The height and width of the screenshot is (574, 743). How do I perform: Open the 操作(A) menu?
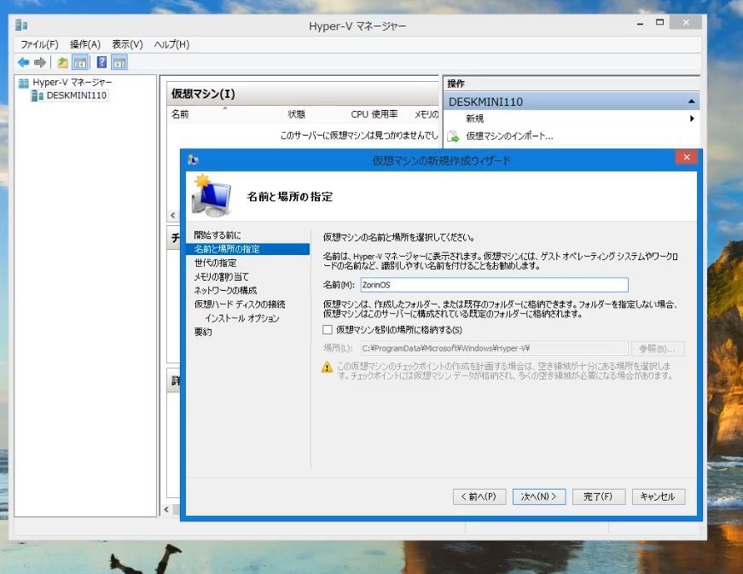tap(85, 44)
